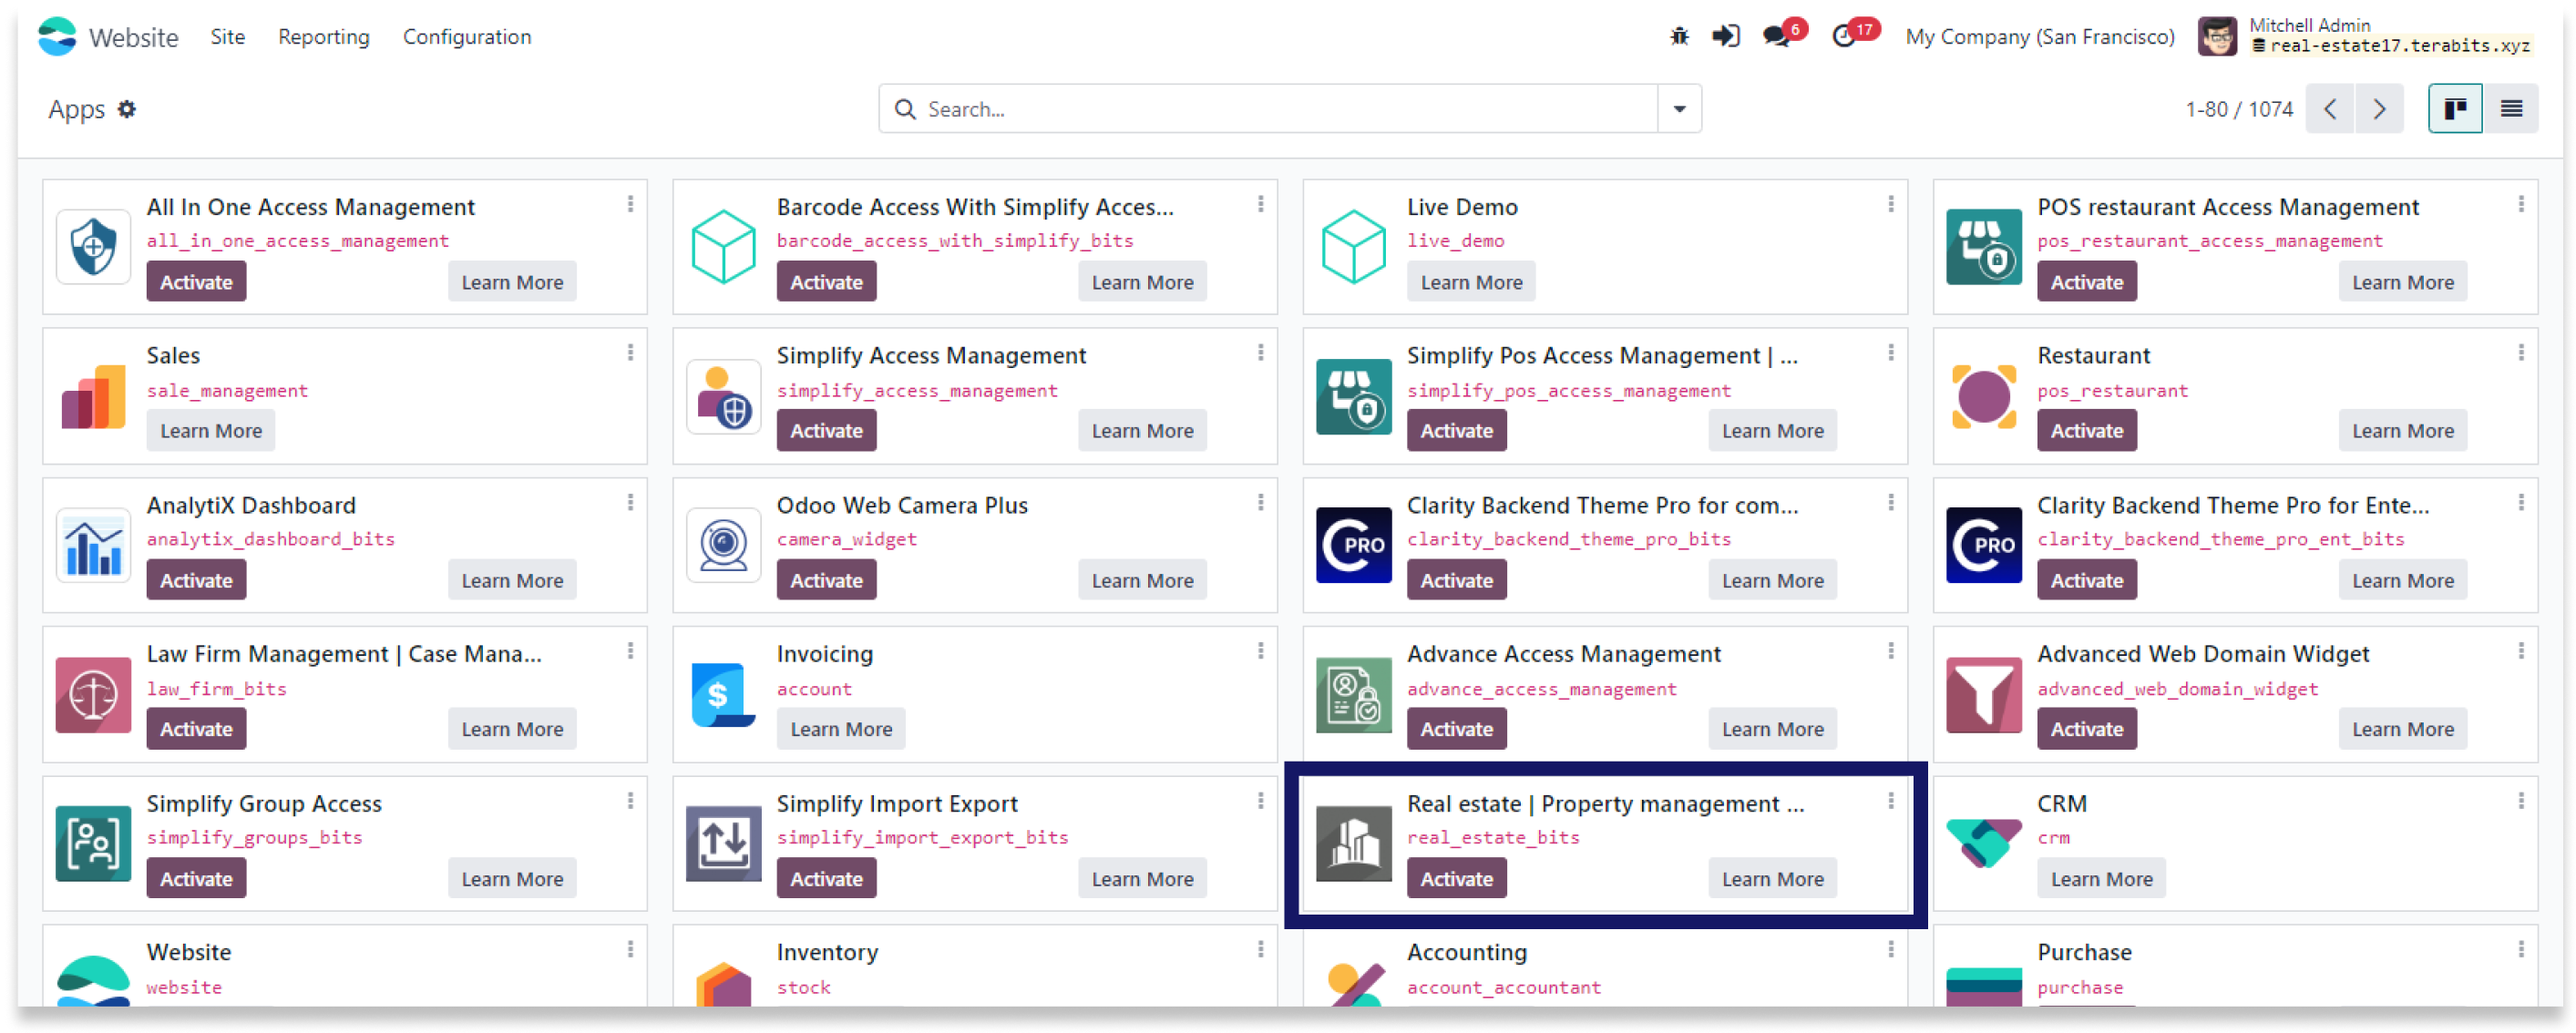Screen dimensions: 2576x1033
Task: Open kebab menu on Restaurant card
Action: [2521, 353]
